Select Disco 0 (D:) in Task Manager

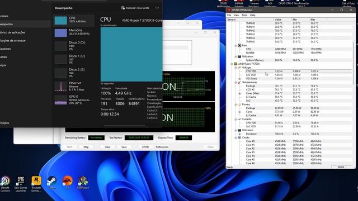pyautogui.click(x=74, y=46)
